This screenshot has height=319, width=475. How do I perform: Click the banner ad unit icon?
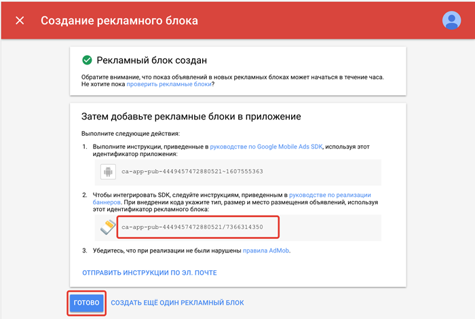pyautogui.click(x=107, y=227)
